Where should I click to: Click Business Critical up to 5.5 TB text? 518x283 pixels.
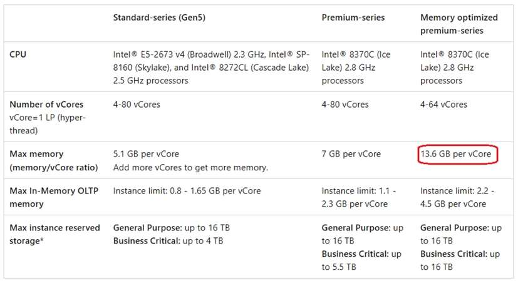[361, 260]
